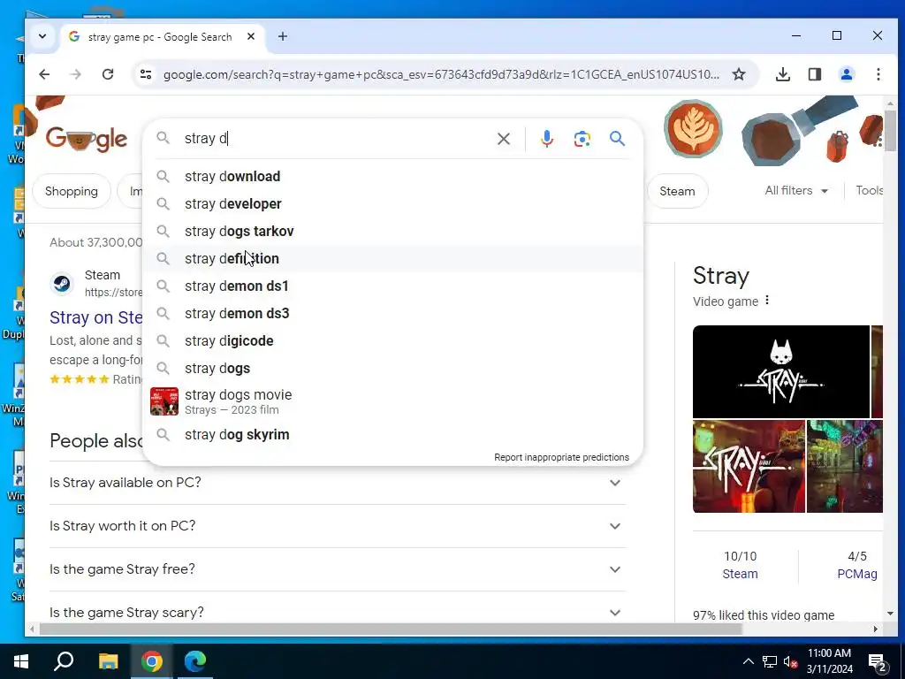Open Google Lens image search icon
The height and width of the screenshot is (679, 905).
[582, 139]
